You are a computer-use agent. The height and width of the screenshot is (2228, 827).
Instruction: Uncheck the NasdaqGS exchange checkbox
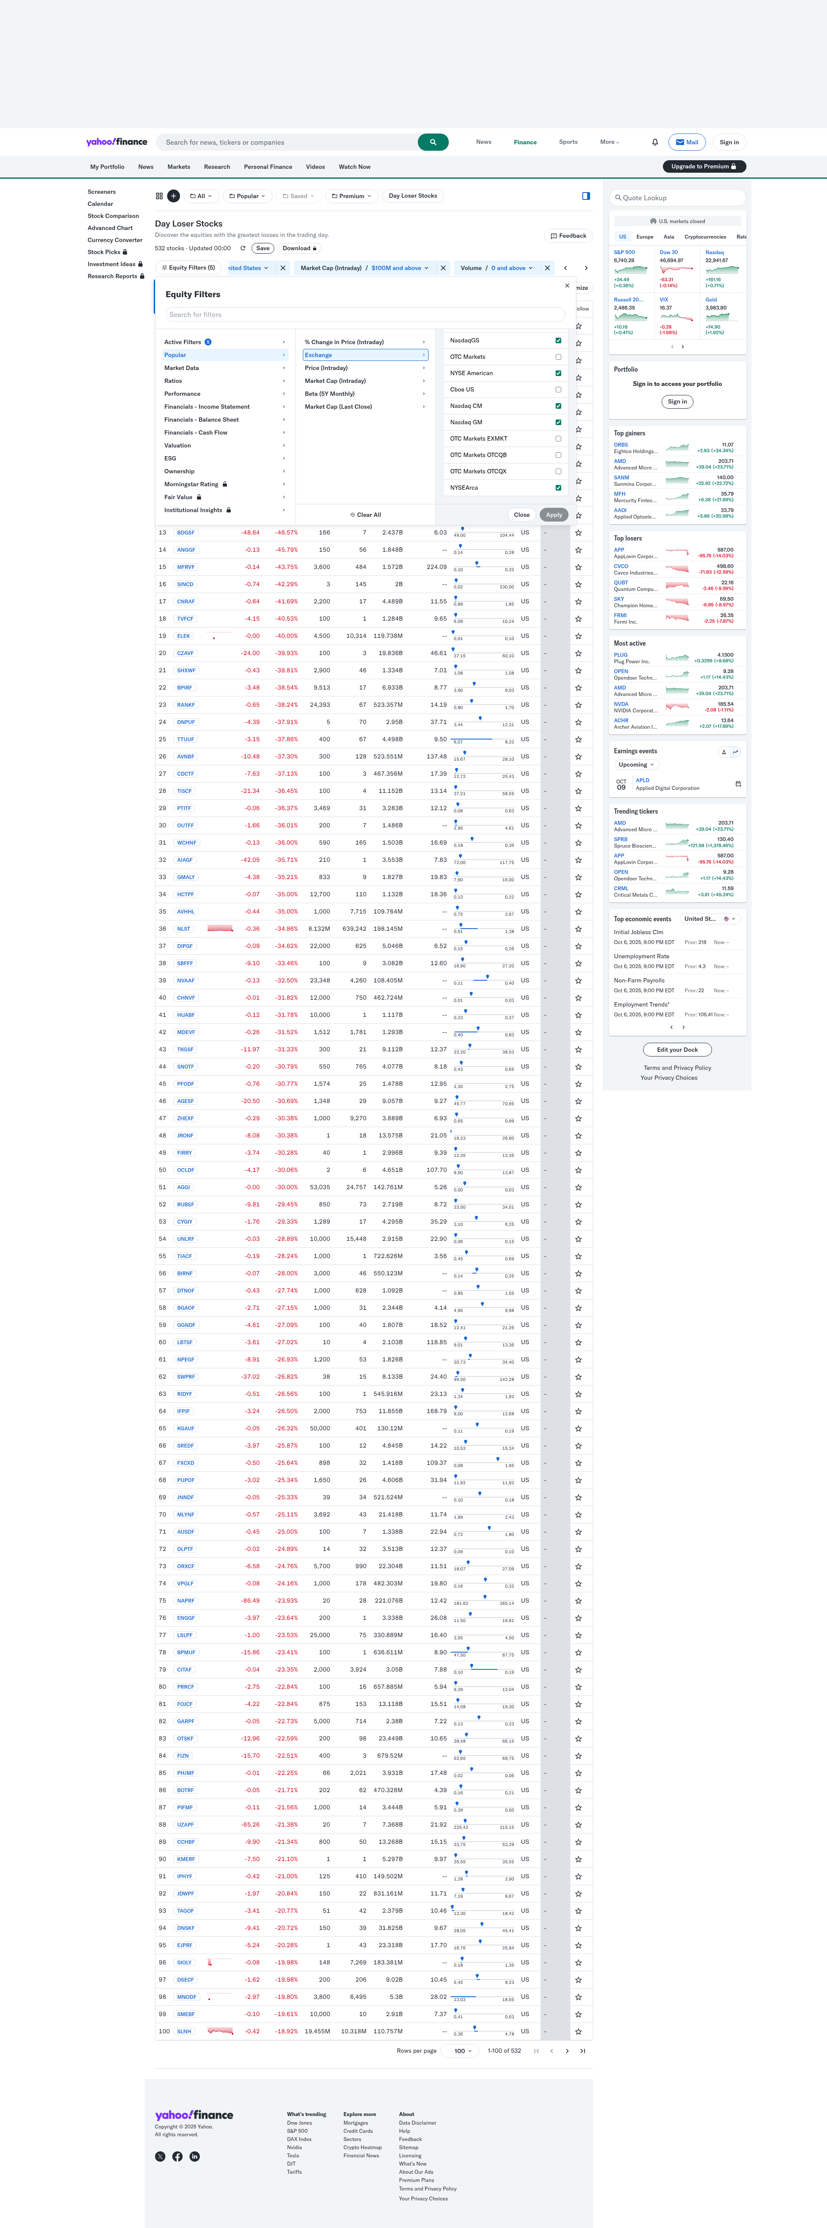point(558,341)
